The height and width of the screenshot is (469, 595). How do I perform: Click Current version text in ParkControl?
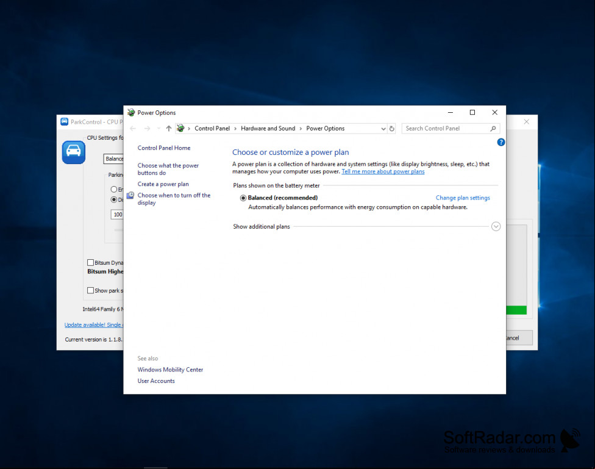click(93, 340)
